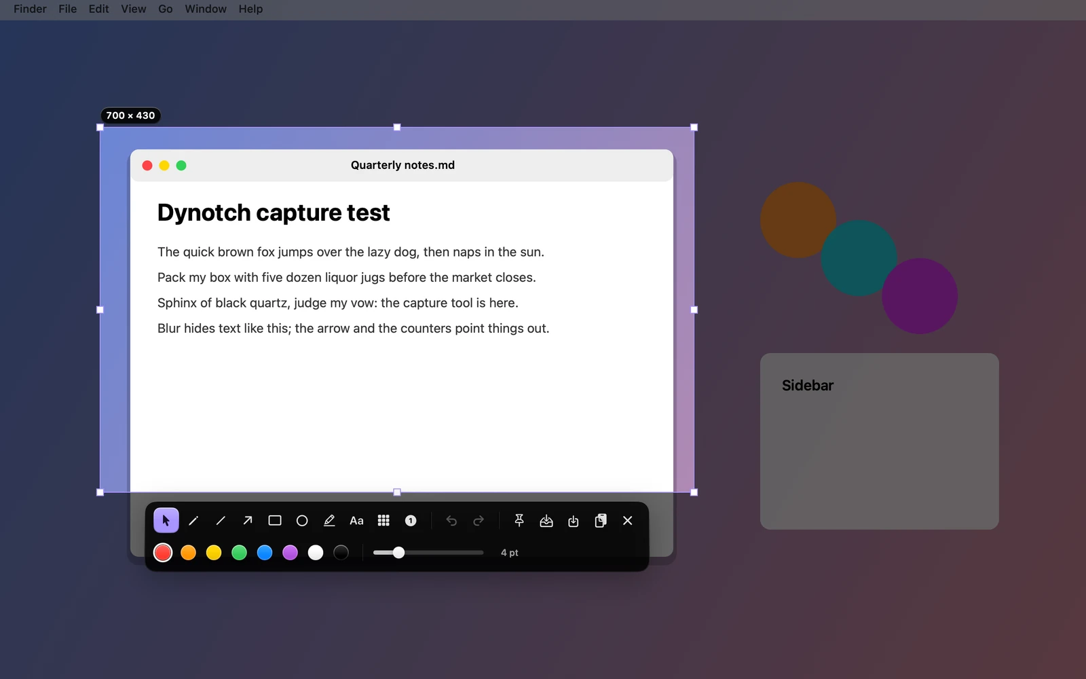The height and width of the screenshot is (679, 1086).
Task: Choose the yellow color swatch
Action: coord(214,553)
